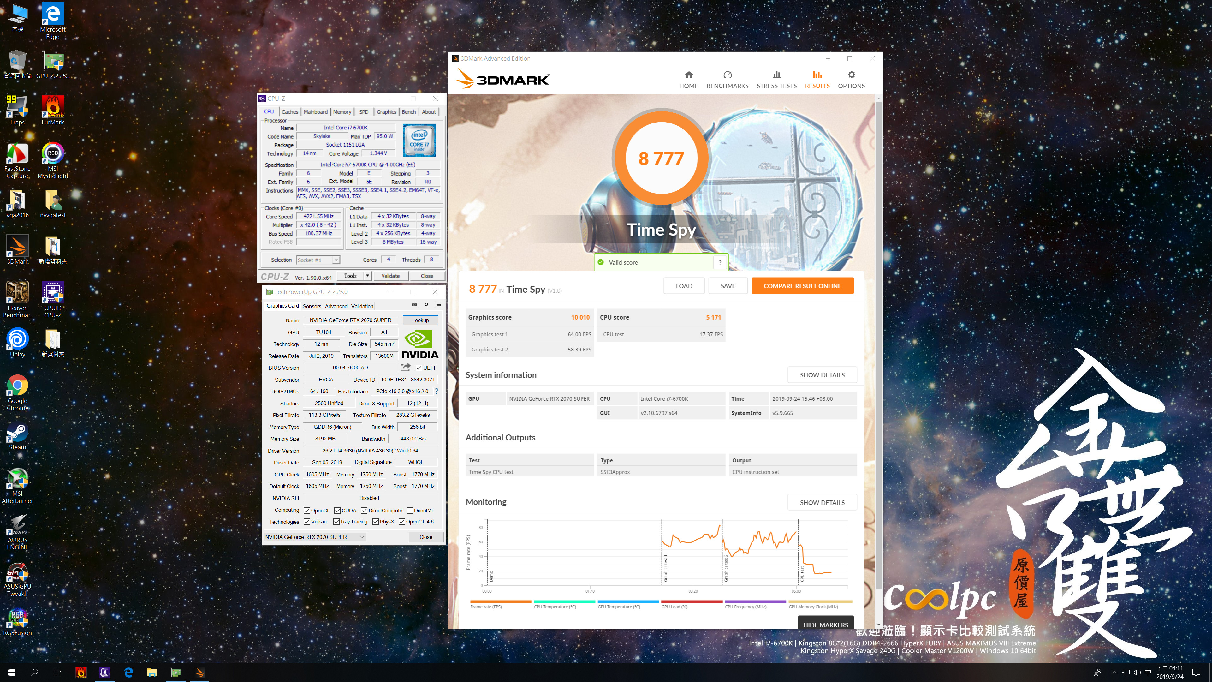
Task: Click the Frame rate (FPS) legend entry
Action: [501, 605]
